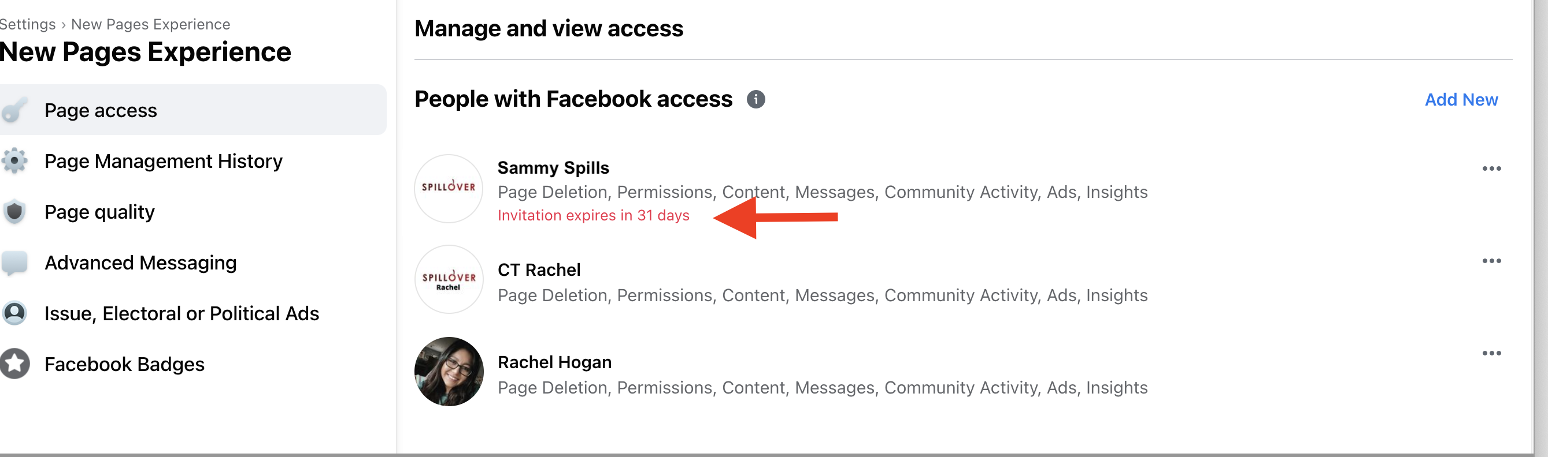Click the key icon beside Page access
The width and height of the screenshot is (1548, 457).
pyautogui.click(x=14, y=110)
